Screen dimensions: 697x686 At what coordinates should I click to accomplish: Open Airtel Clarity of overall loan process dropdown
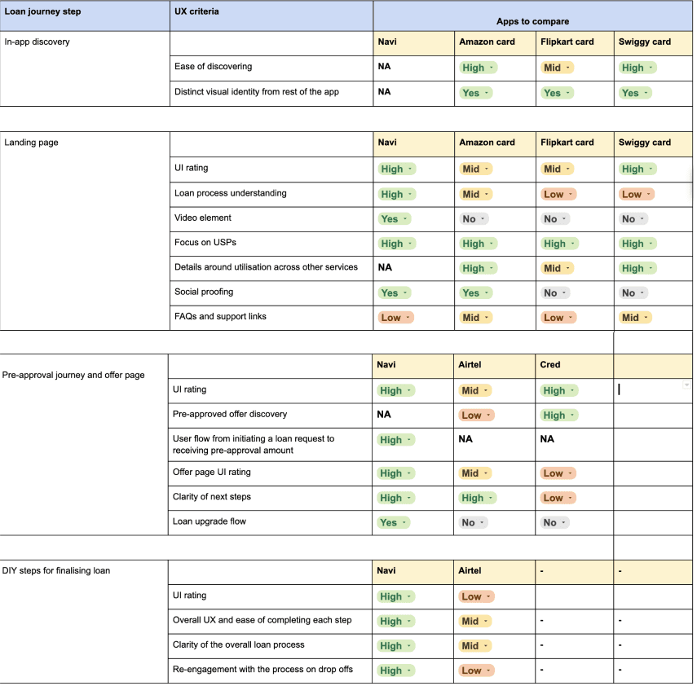(x=474, y=646)
